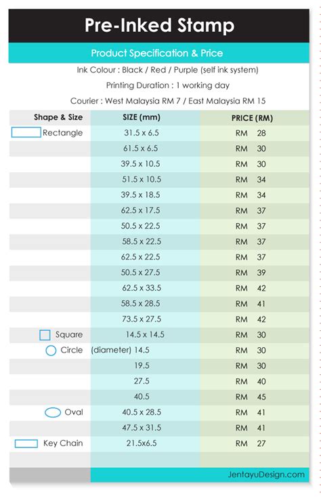Viewport: 321px width, 497px height.
Task: Click the Square shape icon
Action: 45,335
